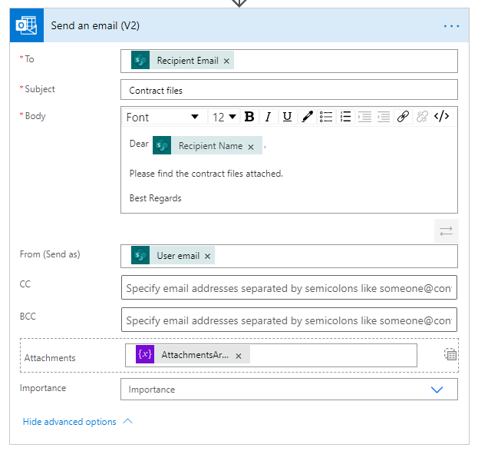Viewport: 478px width, 451px height.
Task: Click the AttachmentsAr... variable token
Action: (193, 354)
